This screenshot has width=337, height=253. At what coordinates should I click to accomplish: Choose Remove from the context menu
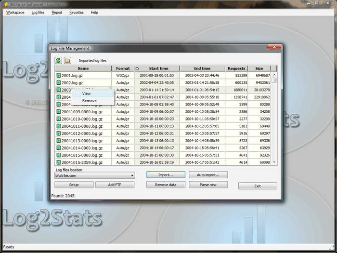click(x=92, y=101)
